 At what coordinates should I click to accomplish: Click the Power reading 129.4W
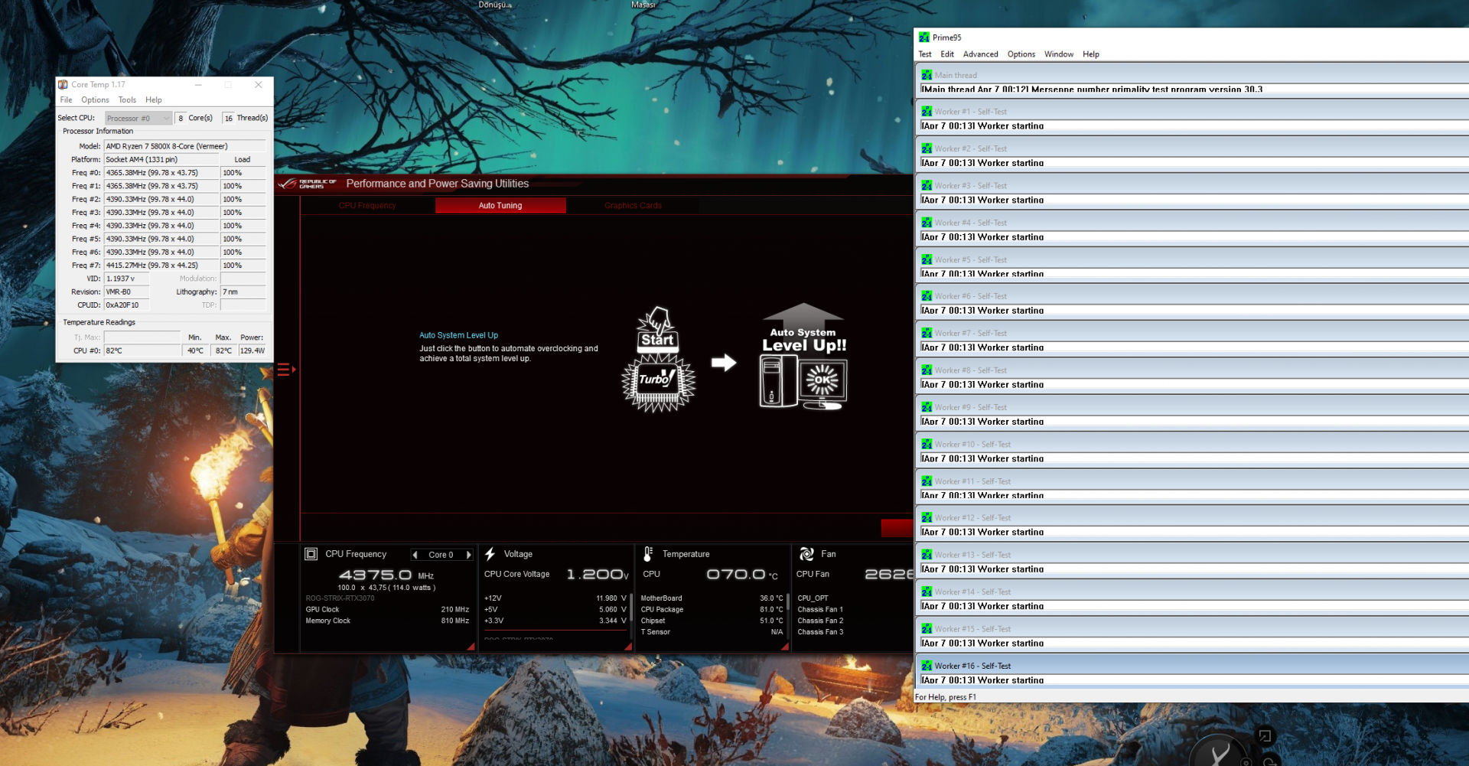click(x=252, y=351)
